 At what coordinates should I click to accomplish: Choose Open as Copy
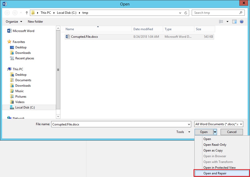tap(222, 150)
